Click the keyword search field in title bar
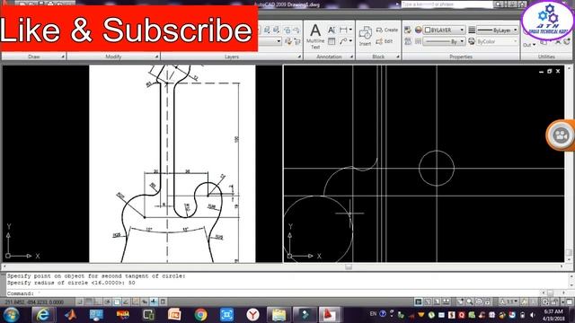The height and width of the screenshot is (323, 575). click(x=447, y=4)
